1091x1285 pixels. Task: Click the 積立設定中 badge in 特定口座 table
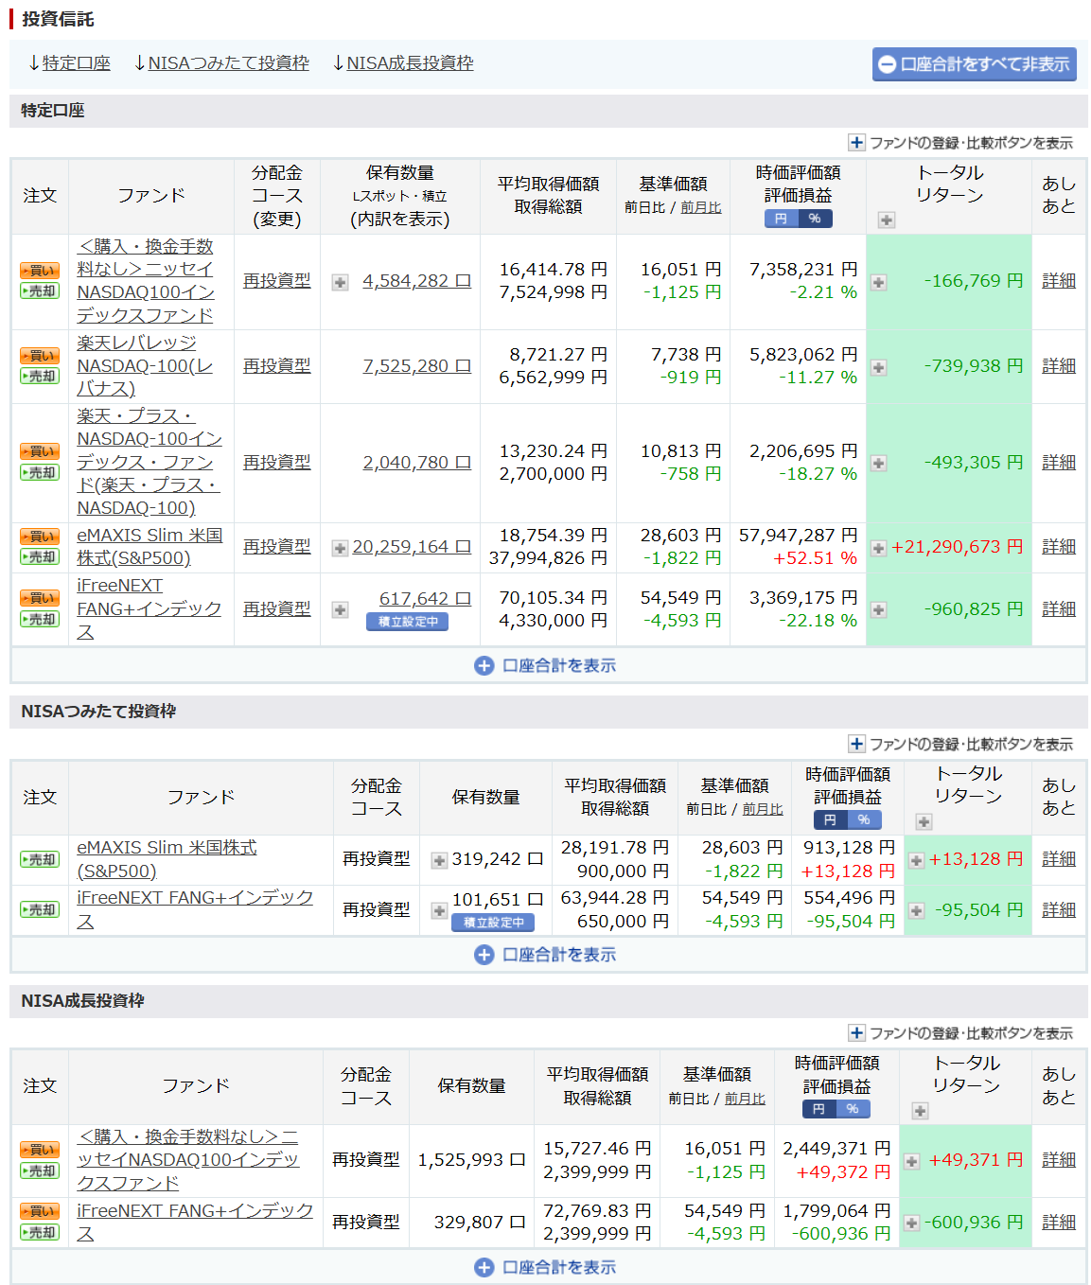pyautogui.click(x=407, y=622)
